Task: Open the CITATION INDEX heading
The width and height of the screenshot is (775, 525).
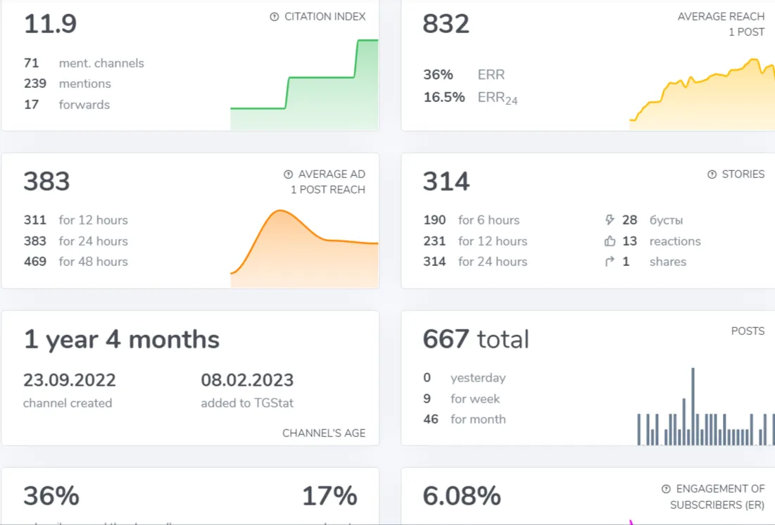Action: click(x=325, y=17)
